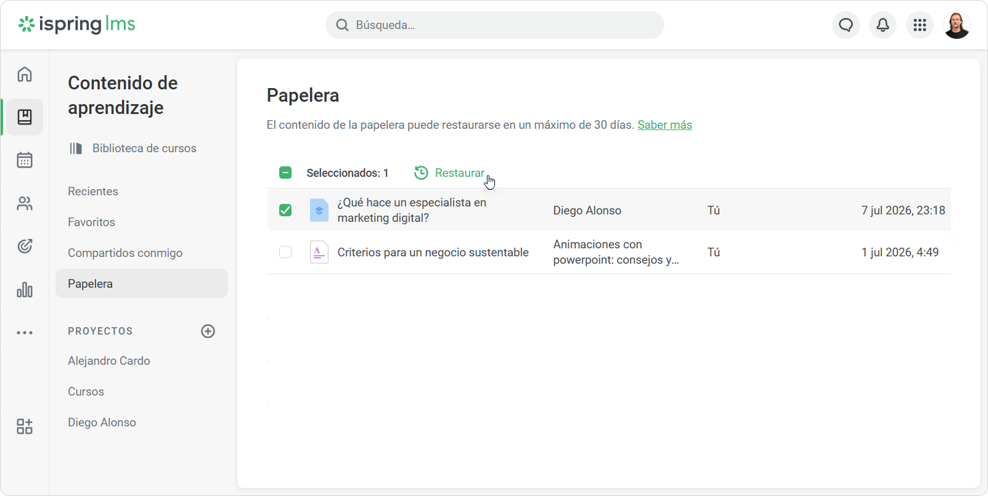
Task: Click the Restaurar button
Action: 449,173
